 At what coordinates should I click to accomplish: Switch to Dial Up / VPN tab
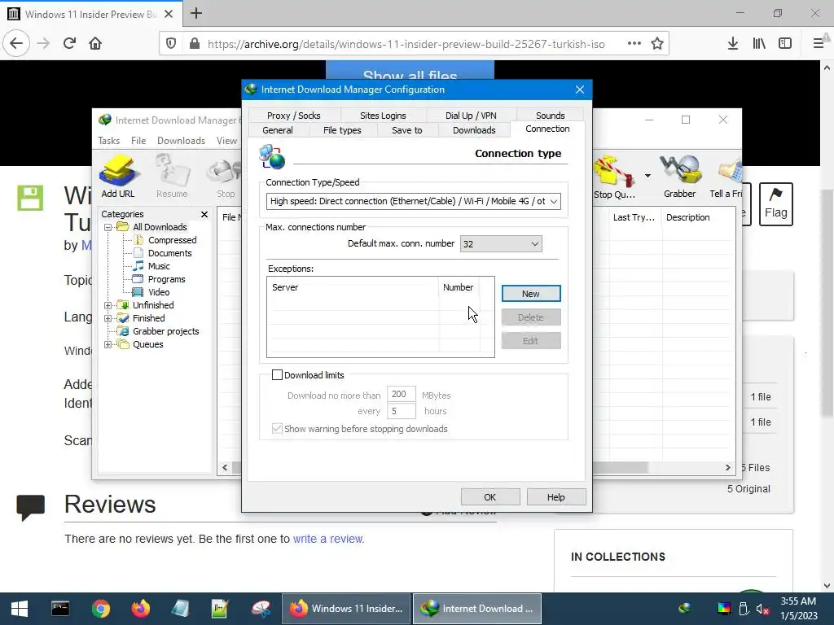click(x=471, y=116)
